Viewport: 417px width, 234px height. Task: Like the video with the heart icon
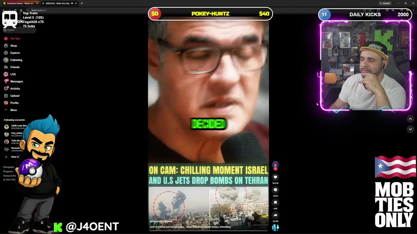point(275,177)
